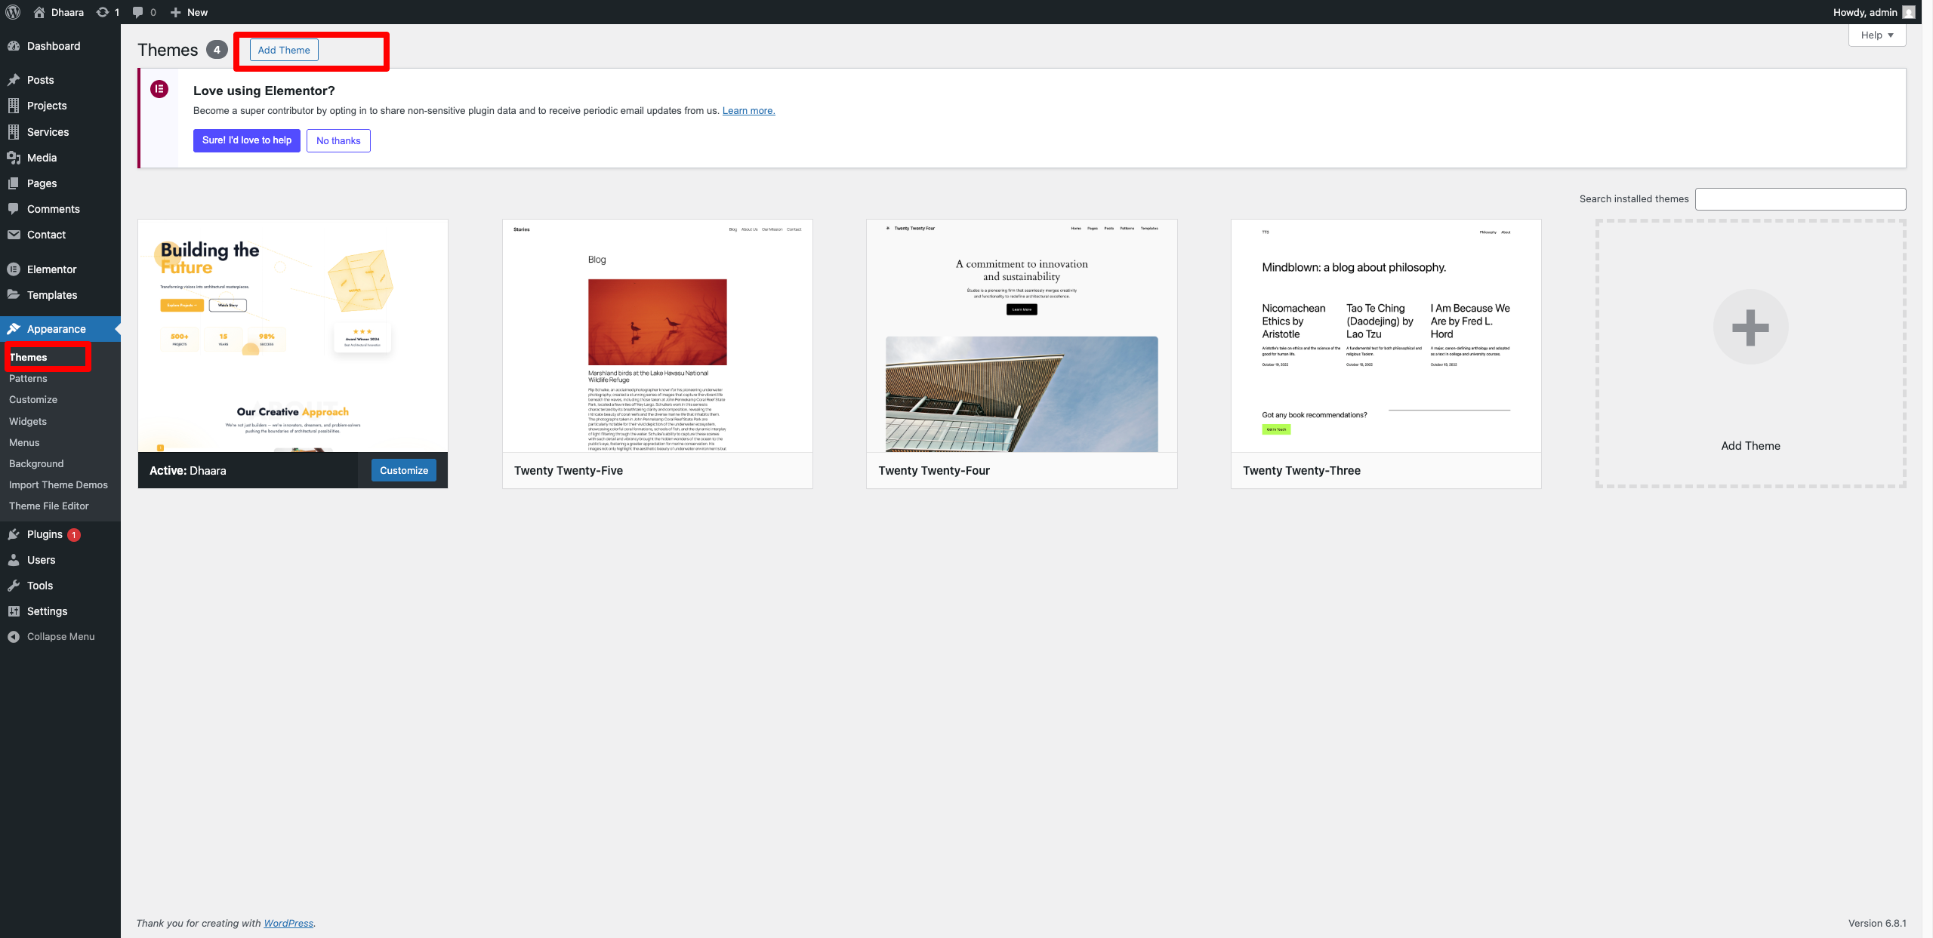Expand the Help dropdown tab
1933x938 pixels.
[1876, 35]
